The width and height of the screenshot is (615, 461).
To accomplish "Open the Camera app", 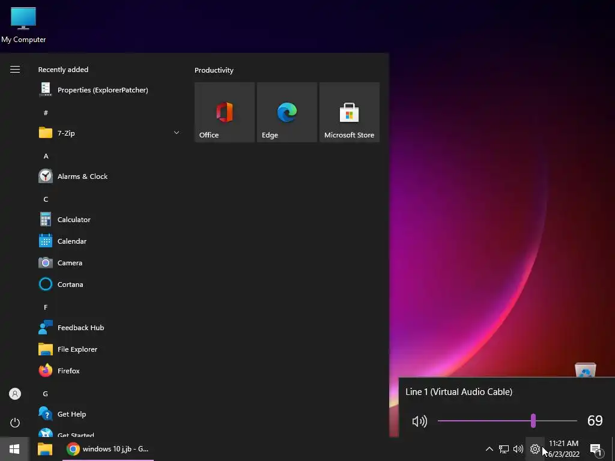I will [110, 263].
